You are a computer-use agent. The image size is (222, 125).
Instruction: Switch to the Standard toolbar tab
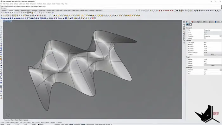pos(4,10)
